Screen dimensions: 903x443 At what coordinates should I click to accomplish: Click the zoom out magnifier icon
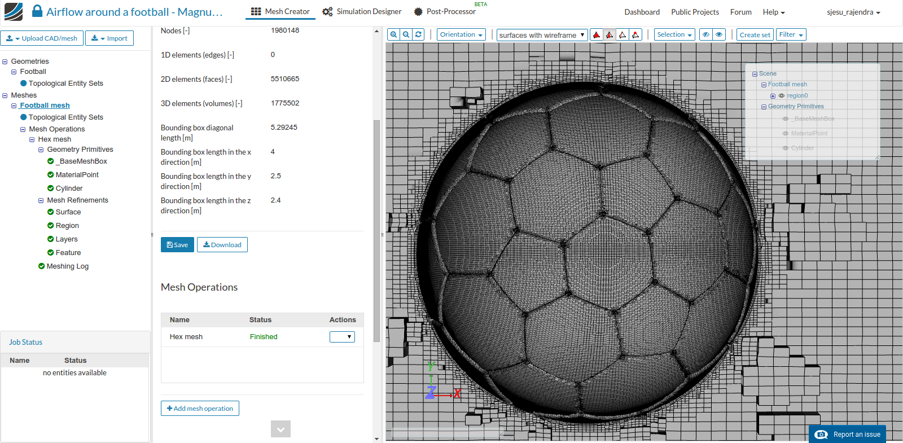pos(406,34)
